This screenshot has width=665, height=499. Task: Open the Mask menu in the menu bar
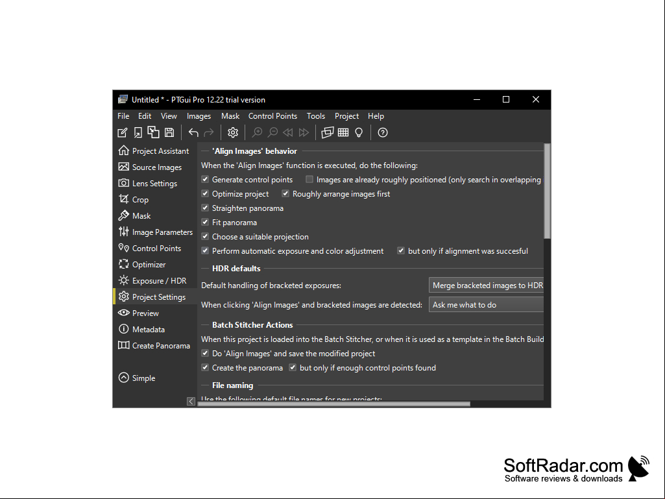(230, 116)
